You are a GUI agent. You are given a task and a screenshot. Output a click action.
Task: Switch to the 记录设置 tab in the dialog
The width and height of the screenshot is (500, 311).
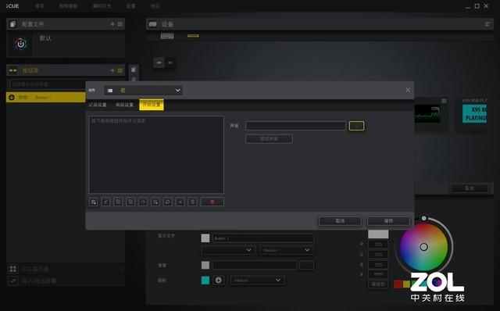(98, 105)
